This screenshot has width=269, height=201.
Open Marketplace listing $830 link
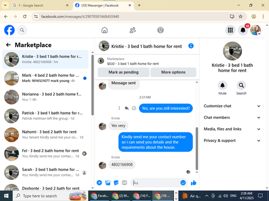point(133,64)
